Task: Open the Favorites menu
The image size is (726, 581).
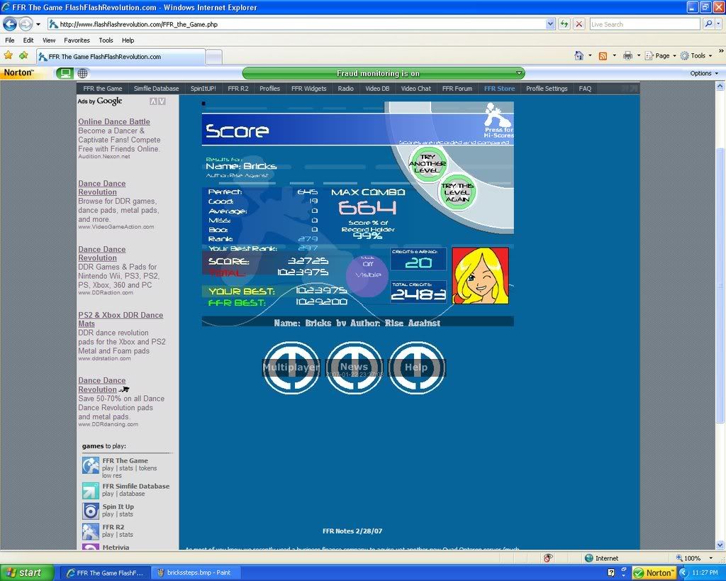Action: tap(77, 40)
